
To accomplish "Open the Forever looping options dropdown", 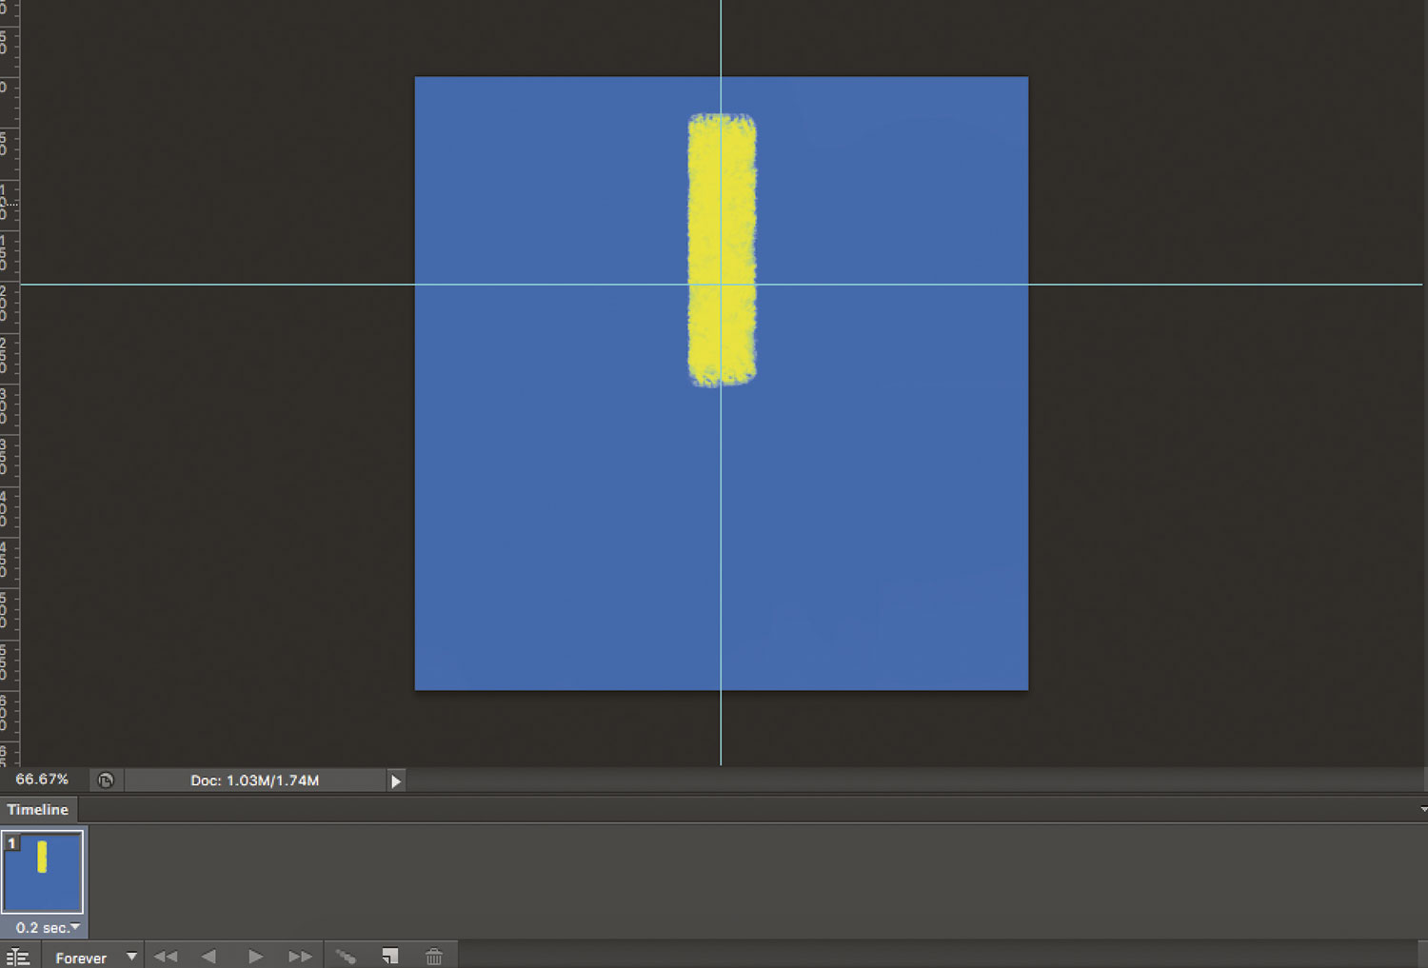I will (x=95, y=958).
